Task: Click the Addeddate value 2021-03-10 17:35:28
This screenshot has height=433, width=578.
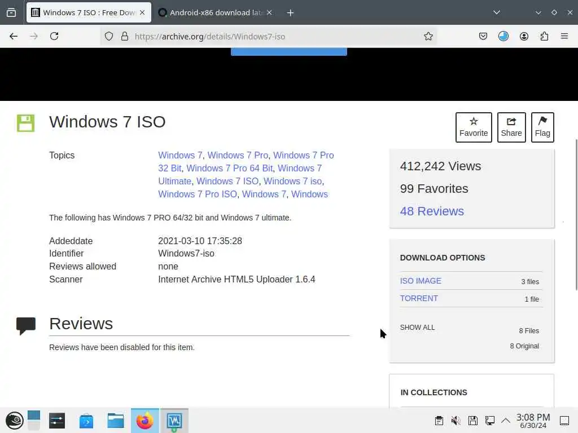Action: point(200,241)
